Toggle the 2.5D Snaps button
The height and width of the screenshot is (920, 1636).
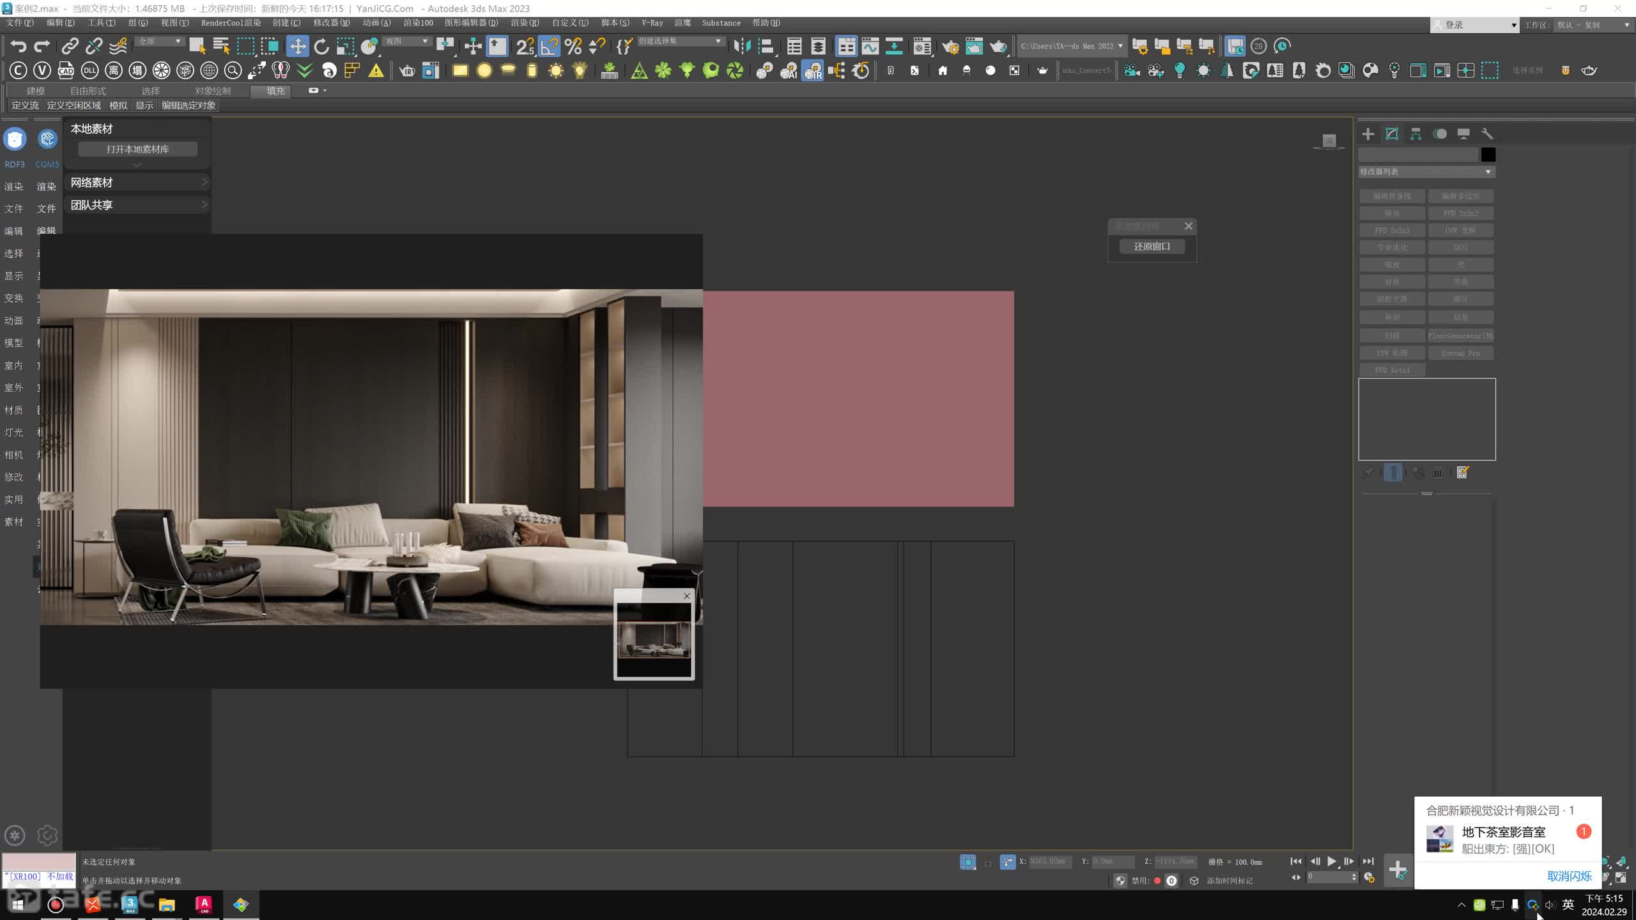click(525, 46)
